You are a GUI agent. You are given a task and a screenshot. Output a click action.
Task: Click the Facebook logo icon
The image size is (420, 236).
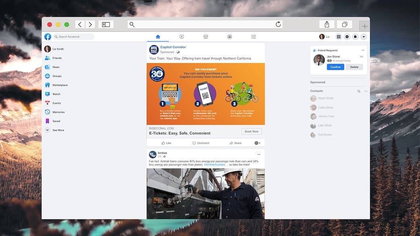tap(48, 37)
